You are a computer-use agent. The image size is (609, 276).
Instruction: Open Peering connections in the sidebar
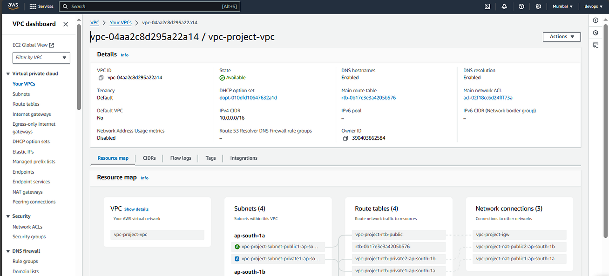click(x=34, y=202)
